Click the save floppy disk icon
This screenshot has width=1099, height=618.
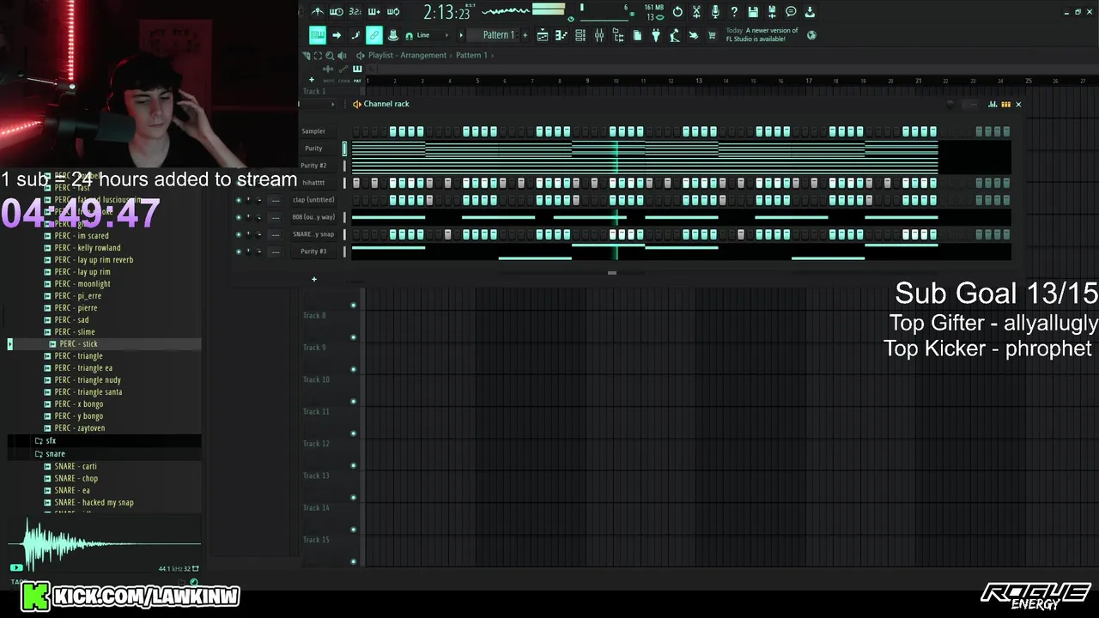(753, 12)
